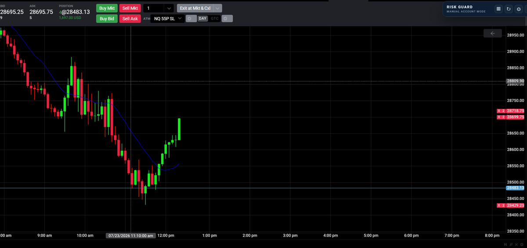This screenshot has width=527, height=248.
Task: Cancel the 28718.75 order via X
Action: coord(499,111)
